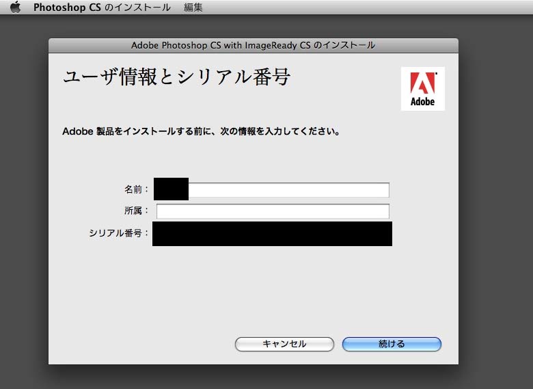Focus the シリアル番号 input field
This screenshot has height=389, width=533.
[272, 234]
